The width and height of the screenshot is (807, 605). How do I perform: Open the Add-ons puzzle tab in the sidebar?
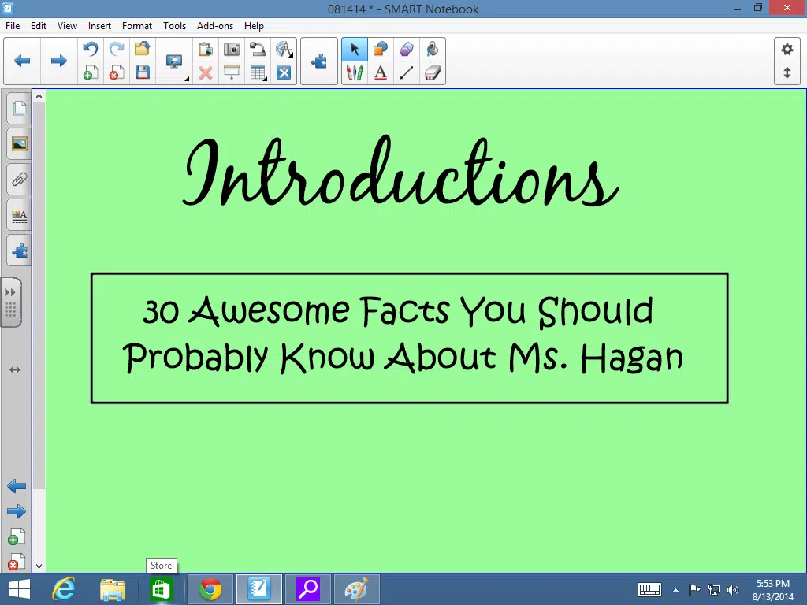pos(19,251)
